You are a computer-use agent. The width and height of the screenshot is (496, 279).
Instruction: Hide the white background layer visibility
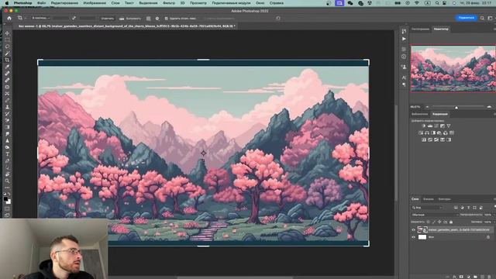[x=413, y=237]
